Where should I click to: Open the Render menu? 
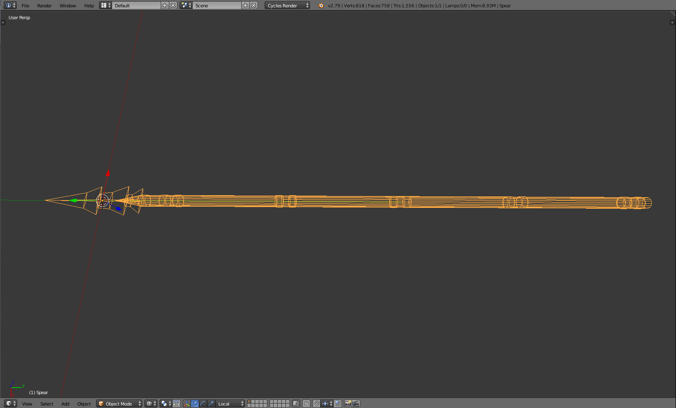pos(44,5)
